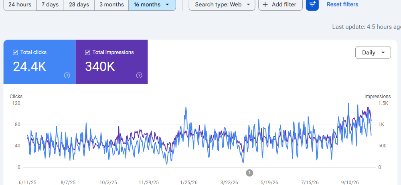The image size is (401, 185).
Task: Click the 24.4K total clicks value
Action: [x=29, y=66]
